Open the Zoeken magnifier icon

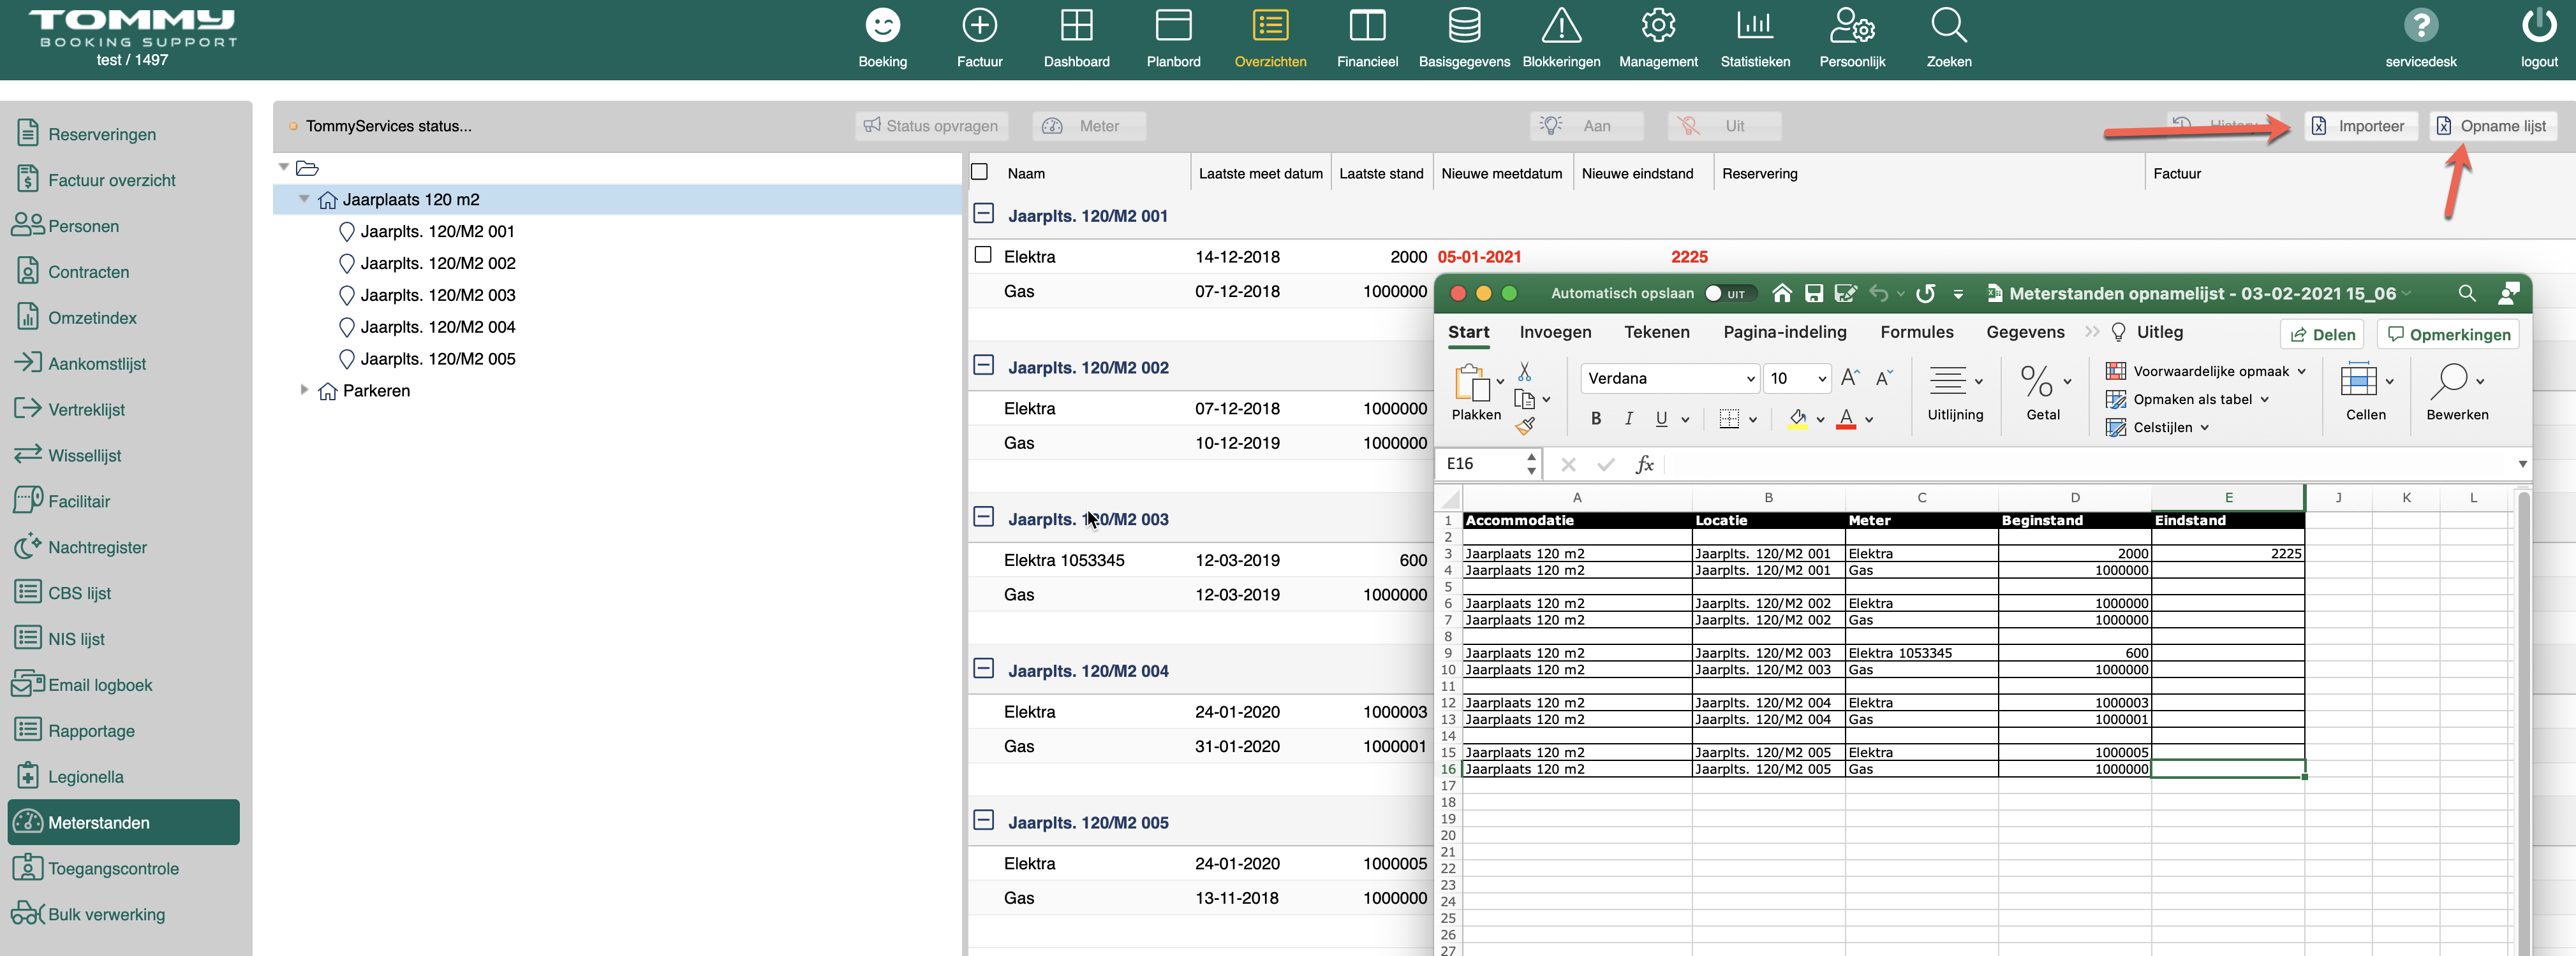1949,26
